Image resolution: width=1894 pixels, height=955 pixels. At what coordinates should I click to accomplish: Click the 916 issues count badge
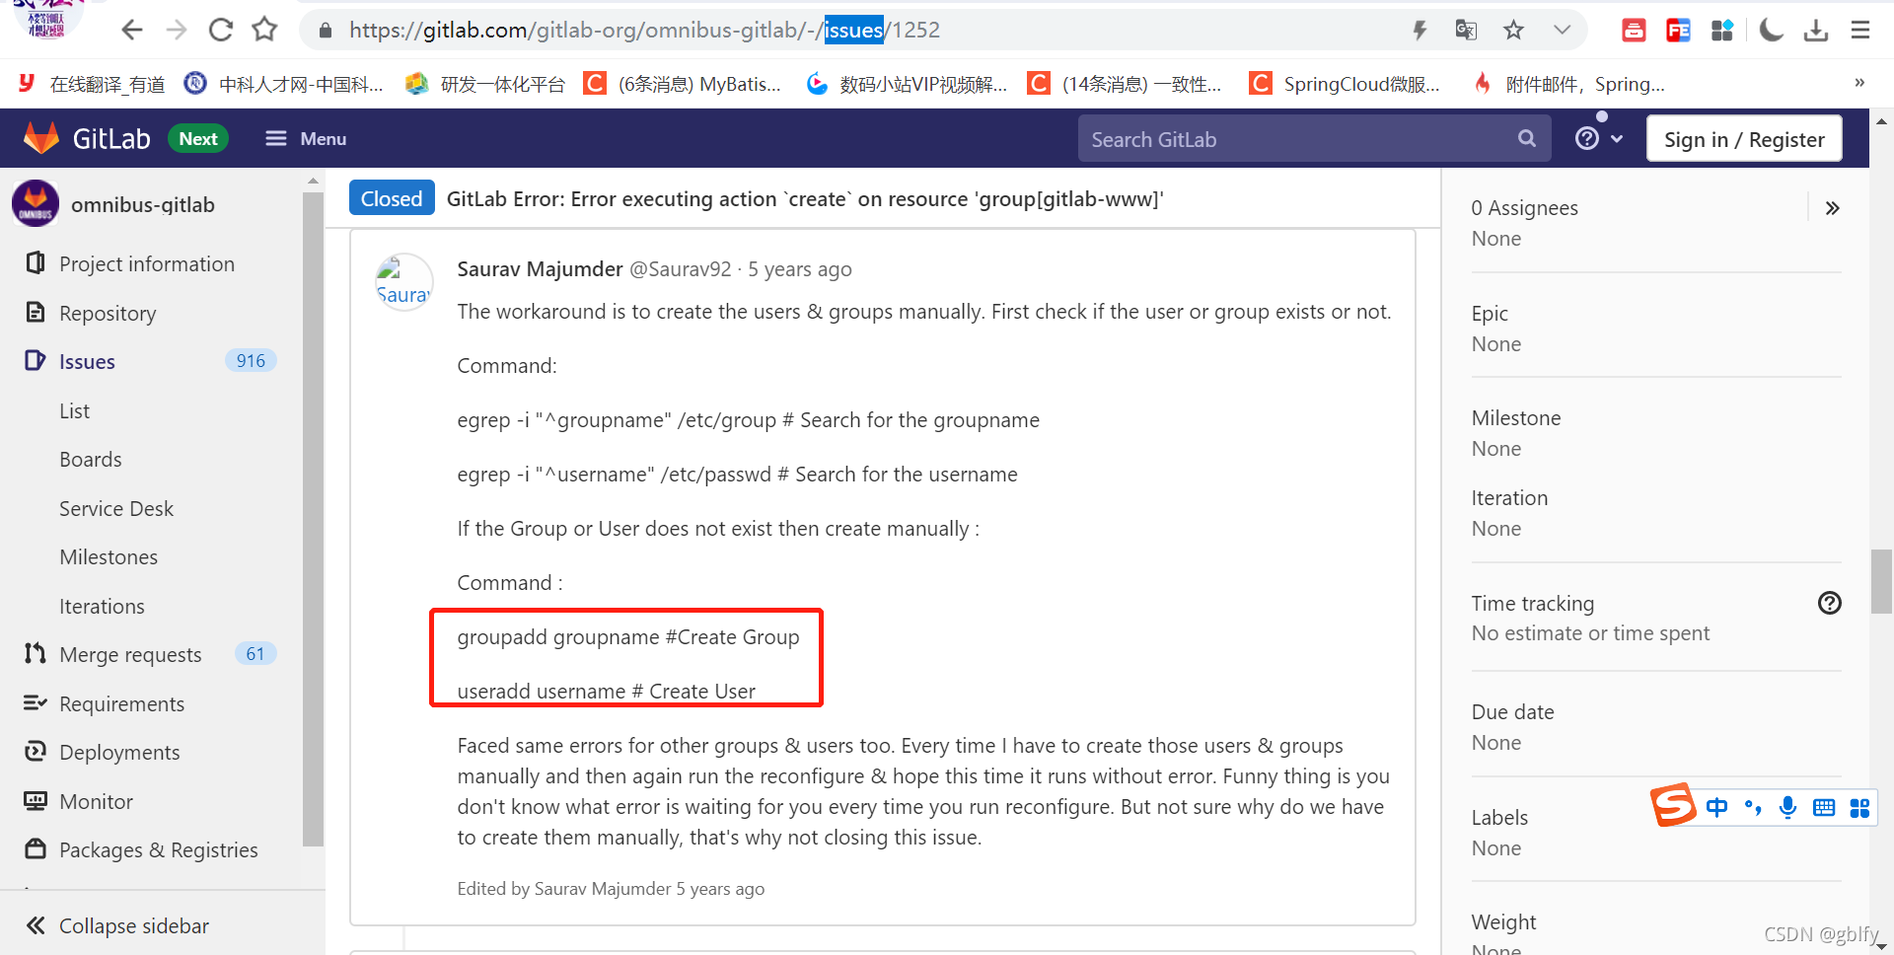click(251, 361)
